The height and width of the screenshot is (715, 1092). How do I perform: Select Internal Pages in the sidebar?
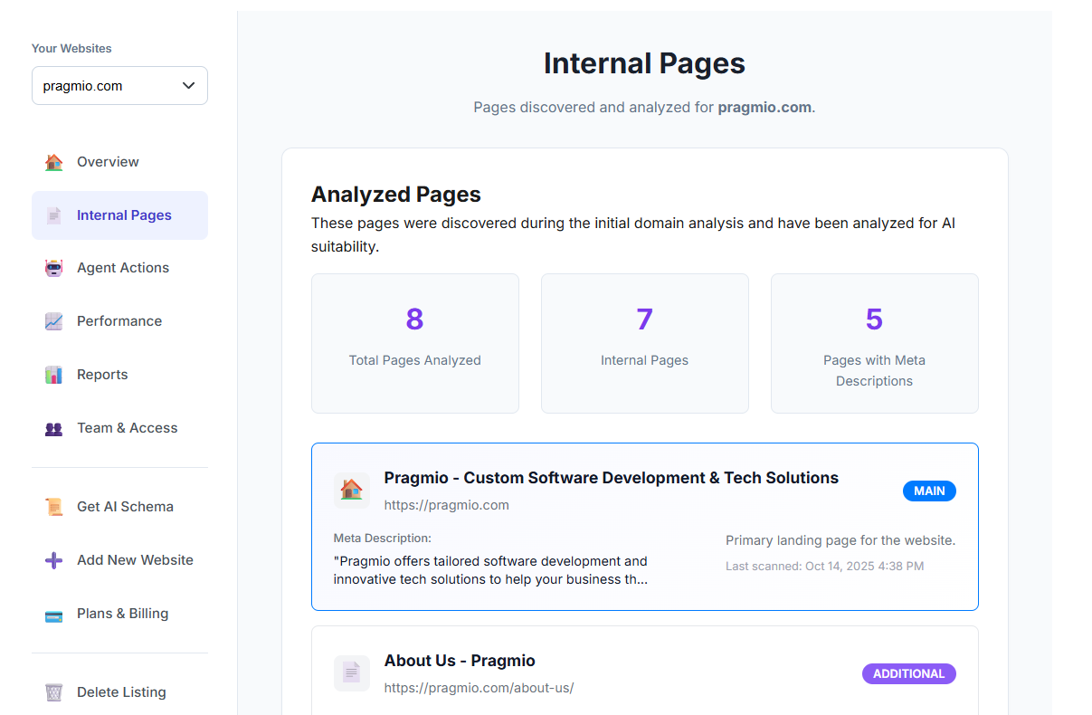[119, 215]
